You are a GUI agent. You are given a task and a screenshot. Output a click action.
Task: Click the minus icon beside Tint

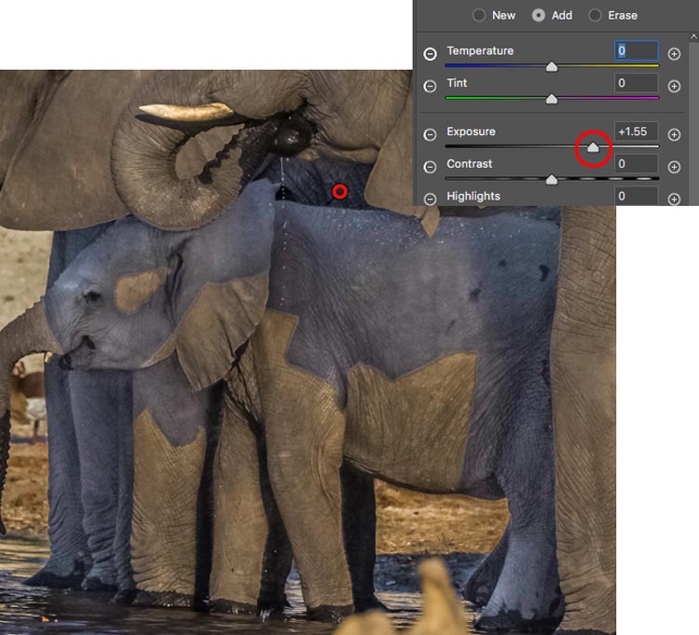[x=430, y=87]
